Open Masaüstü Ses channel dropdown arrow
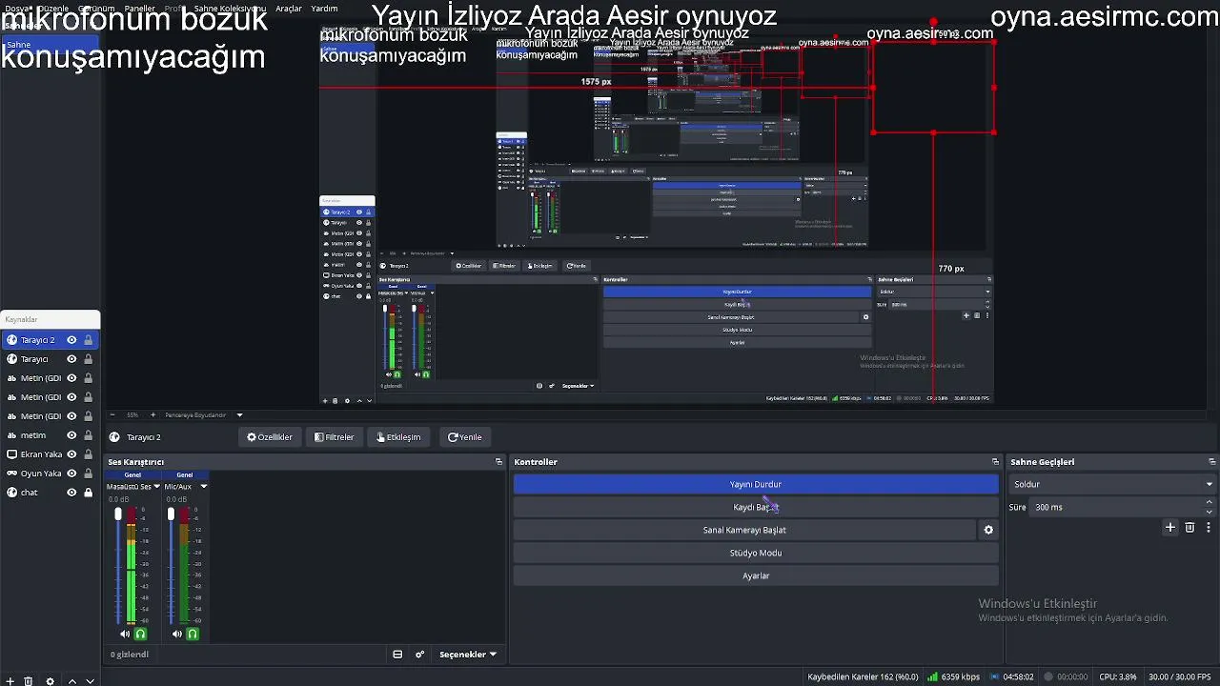Image resolution: width=1220 pixels, height=686 pixels. [x=156, y=487]
